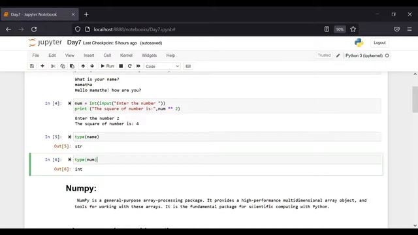Screen dimensions: 418x235
Task: Click the 'The square of number is: 4' output
Action: pos(107,123)
